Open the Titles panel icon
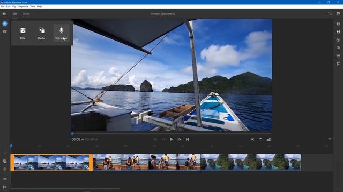Screen dimensions: 343x192 (338, 23)
